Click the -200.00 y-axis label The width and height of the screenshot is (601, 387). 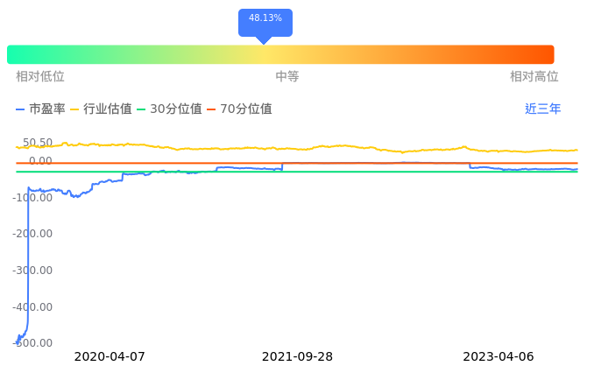34,234
